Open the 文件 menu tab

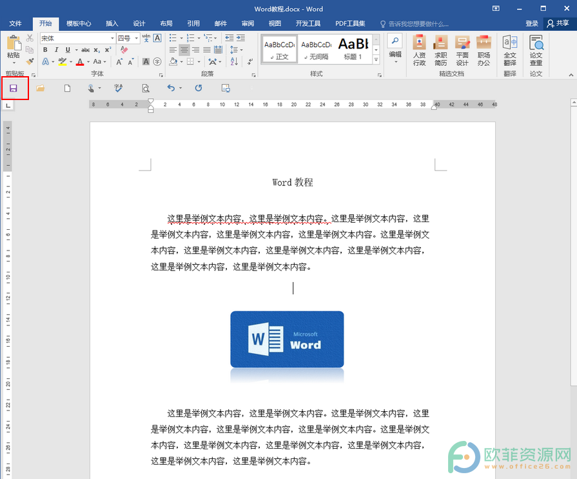click(15, 24)
